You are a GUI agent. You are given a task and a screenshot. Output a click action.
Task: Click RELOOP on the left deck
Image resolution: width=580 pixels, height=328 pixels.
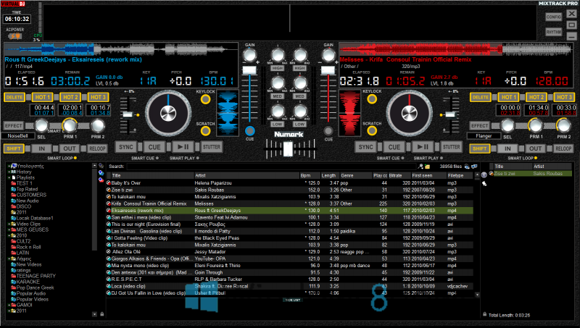pos(97,148)
